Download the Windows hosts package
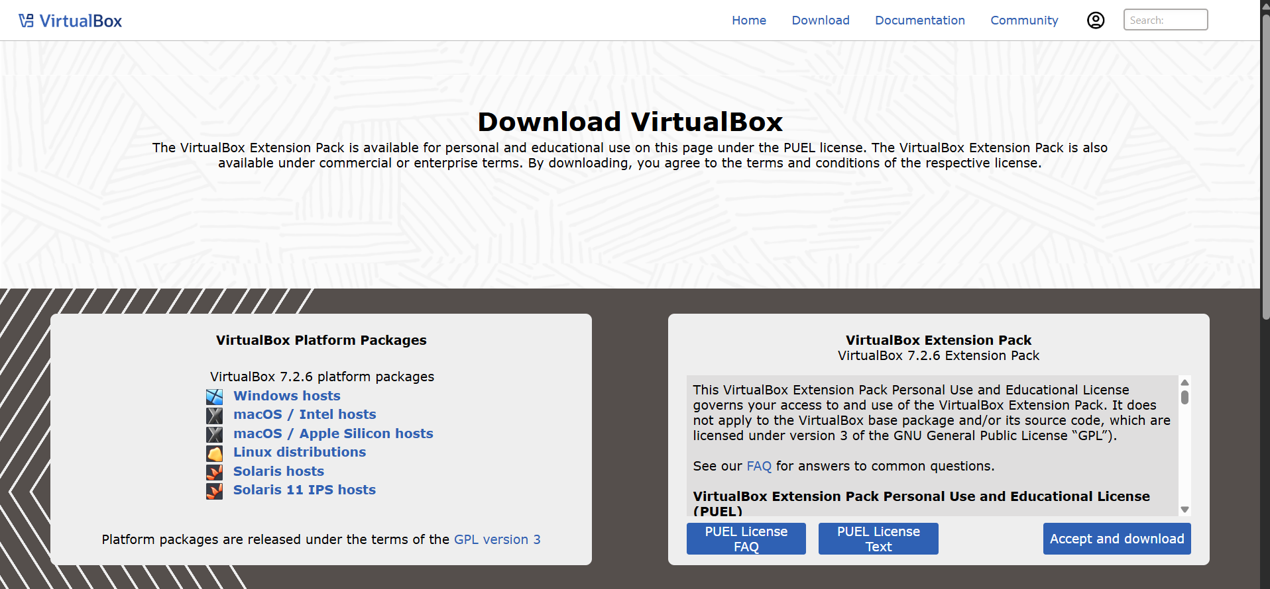Screen dimensions: 1270x589 pyautogui.click(x=287, y=396)
